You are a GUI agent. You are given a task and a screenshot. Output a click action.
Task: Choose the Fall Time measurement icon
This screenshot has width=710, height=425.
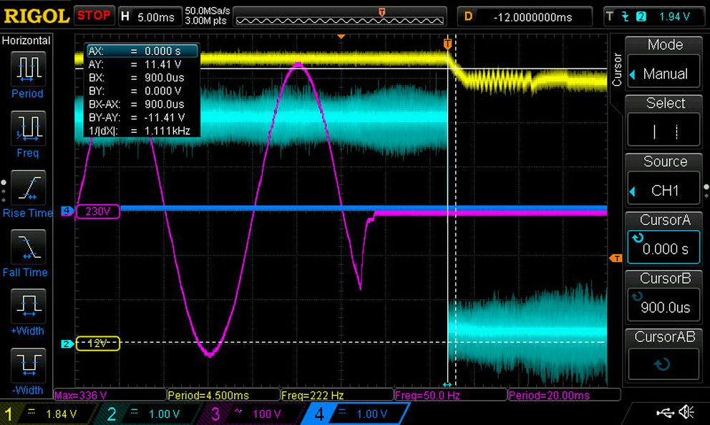(x=28, y=247)
